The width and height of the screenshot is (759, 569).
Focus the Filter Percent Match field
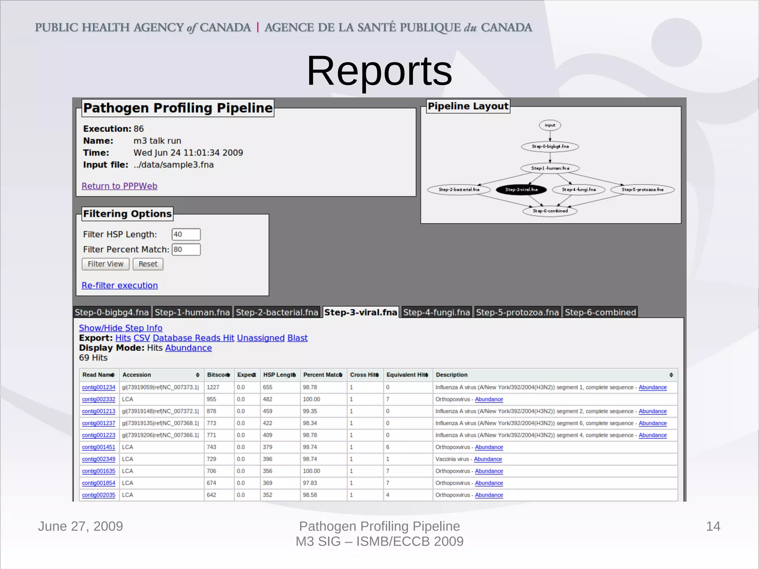coord(186,249)
